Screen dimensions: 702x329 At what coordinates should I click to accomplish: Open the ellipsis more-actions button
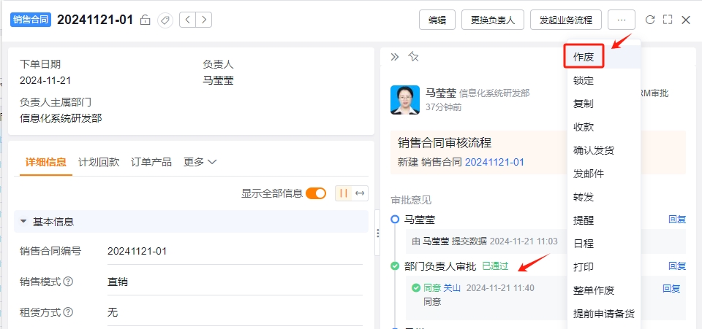click(622, 20)
